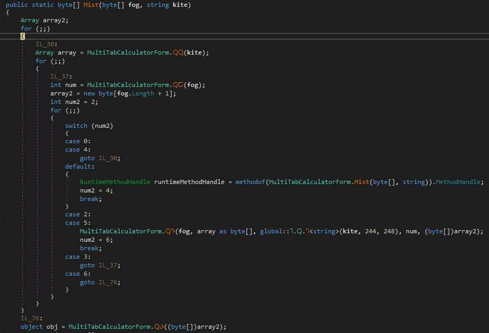Image resolution: width=489 pixels, height=333 pixels.
Task: Click the "IL_76:" label definition
Action: tap(31, 318)
